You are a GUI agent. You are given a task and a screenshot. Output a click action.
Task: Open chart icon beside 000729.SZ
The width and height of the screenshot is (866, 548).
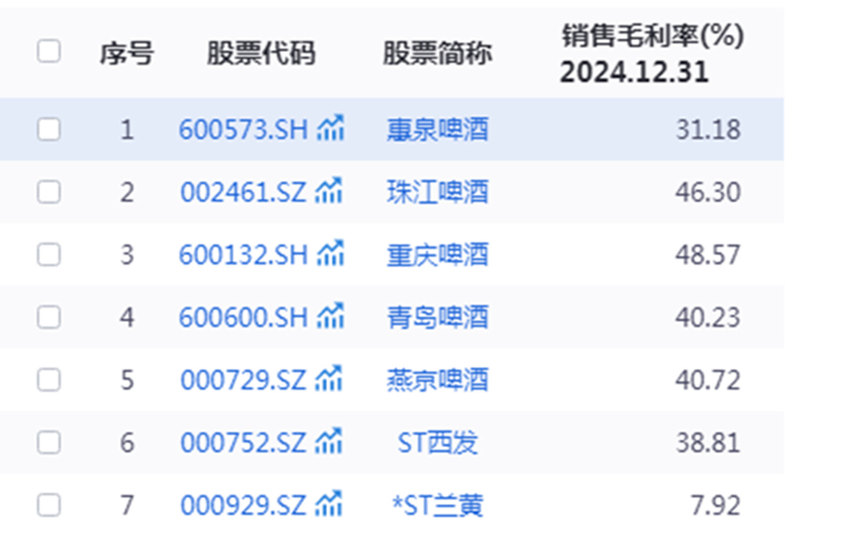[x=329, y=379]
